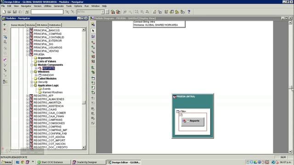The height and width of the screenshot is (165, 294).
Task: Collapse the Windows folder node
Action: click(x=32, y=72)
